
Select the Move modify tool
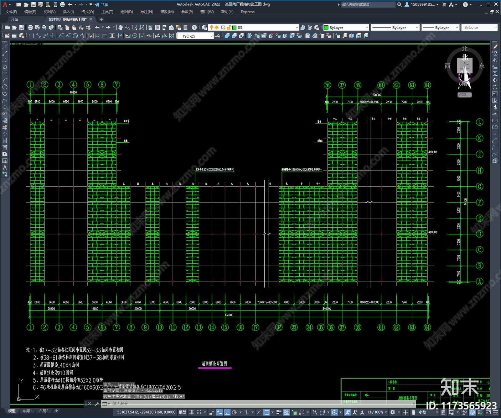495,80
